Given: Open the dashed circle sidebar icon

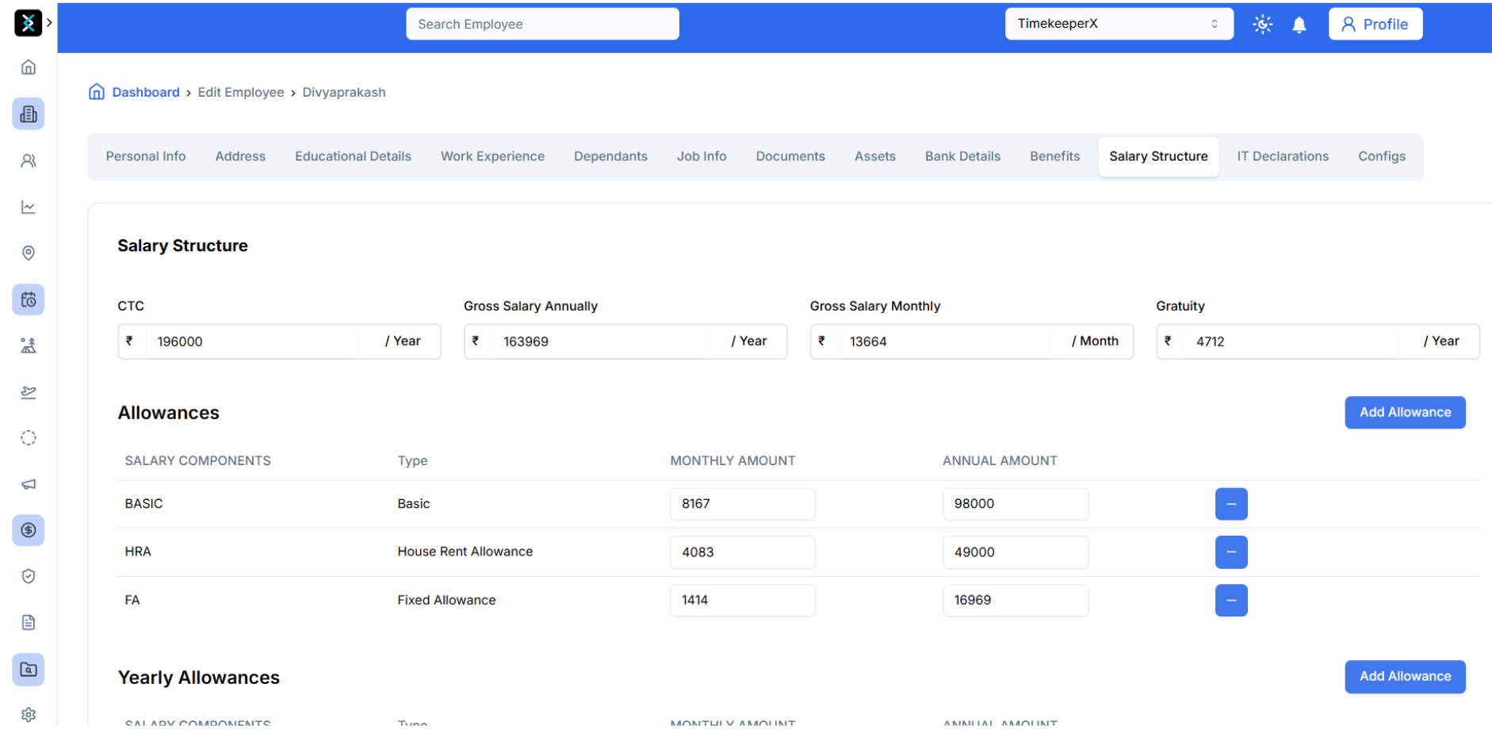Looking at the screenshot, I should point(29,438).
